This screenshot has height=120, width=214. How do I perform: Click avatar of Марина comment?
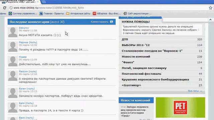coord(13,47)
